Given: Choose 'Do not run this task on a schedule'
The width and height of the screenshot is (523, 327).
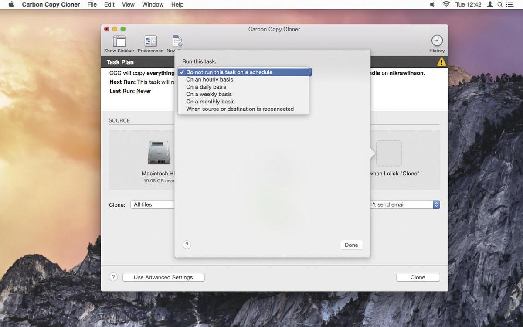Looking at the screenshot, I should pyautogui.click(x=243, y=72).
